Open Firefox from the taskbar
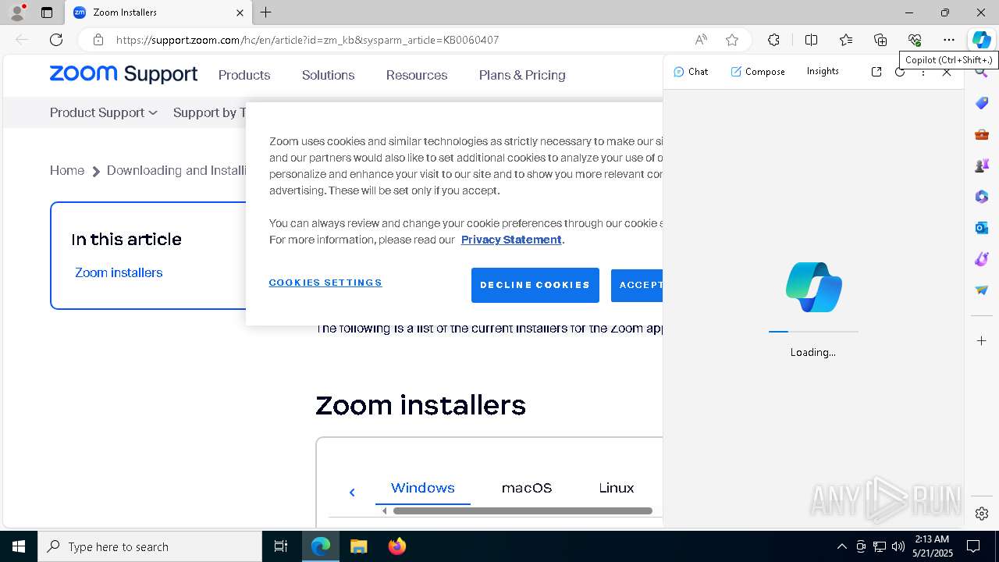 tap(397, 546)
